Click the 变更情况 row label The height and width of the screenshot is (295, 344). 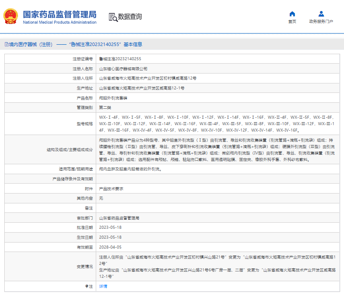tap(85, 267)
